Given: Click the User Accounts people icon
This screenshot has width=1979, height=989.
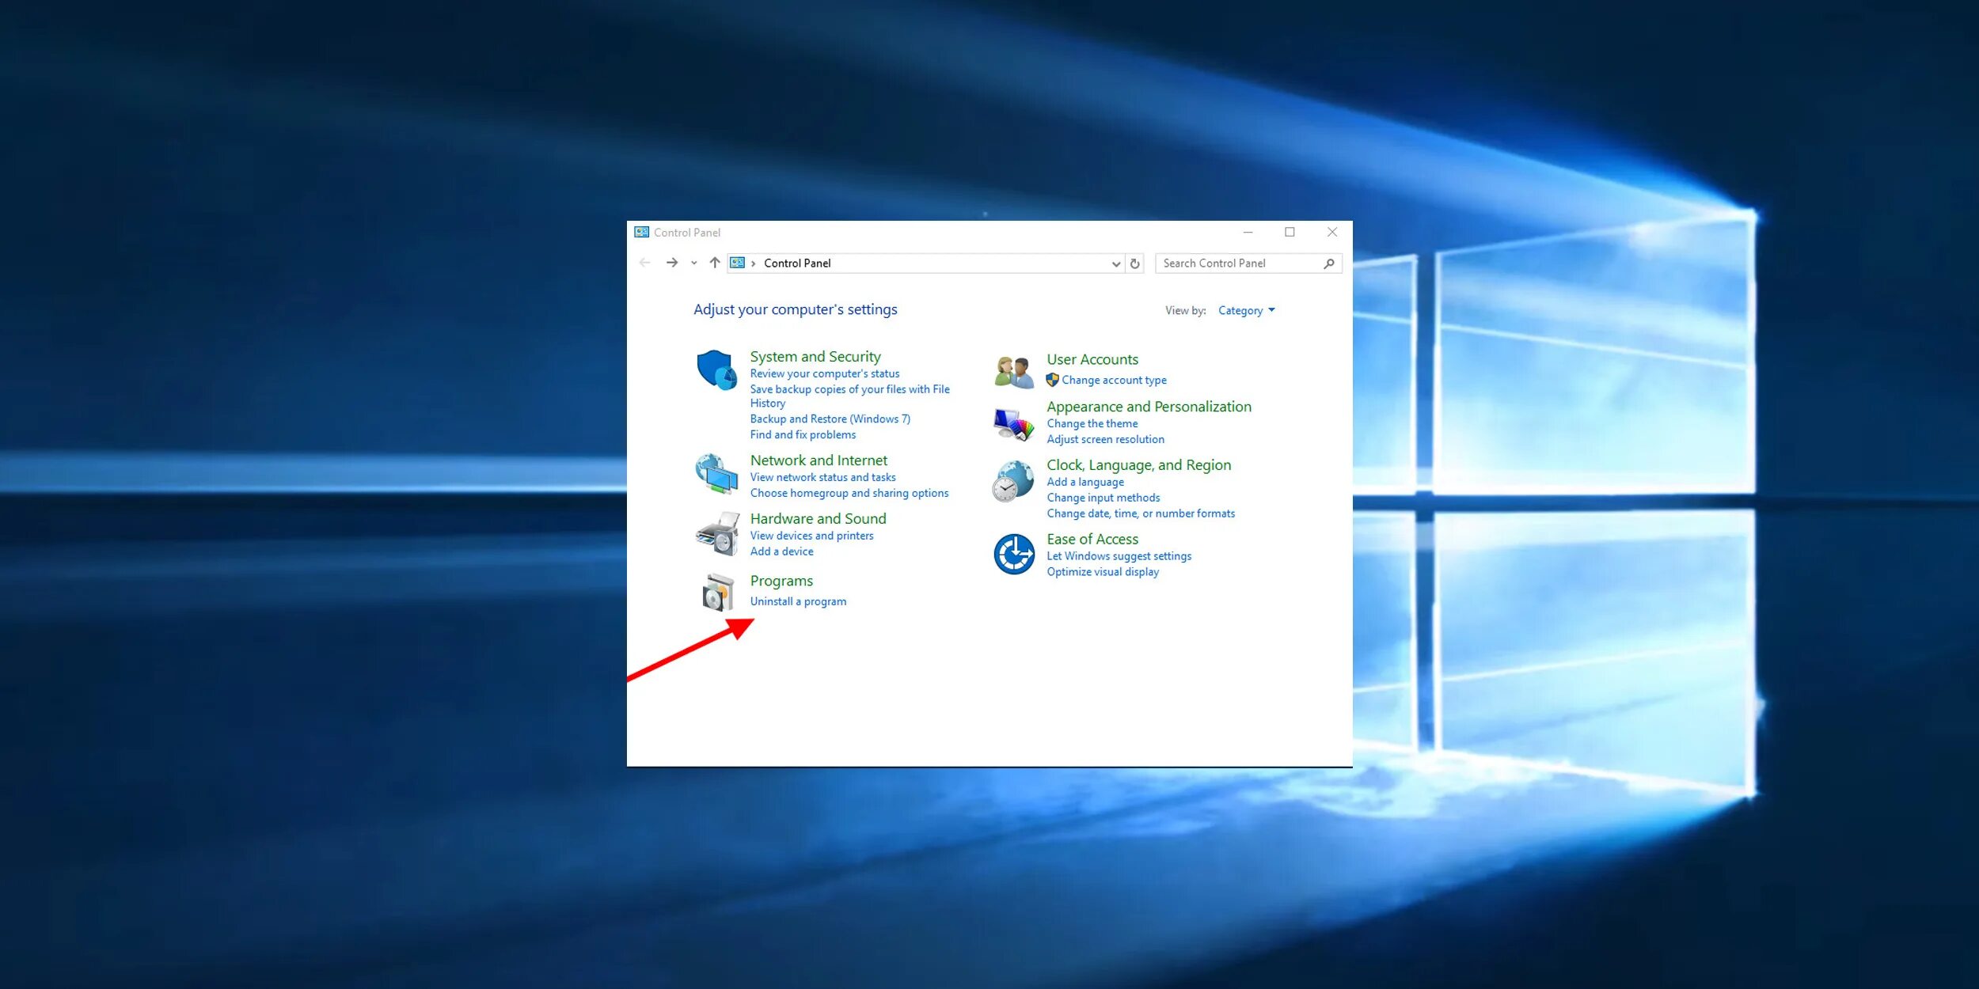Looking at the screenshot, I should click(x=1014, y=371).
